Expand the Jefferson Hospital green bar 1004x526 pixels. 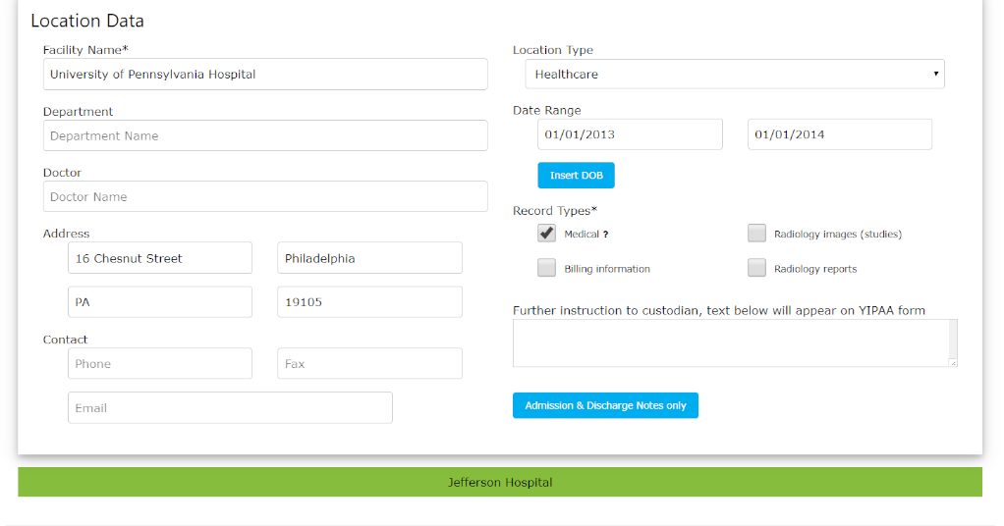click(500, 482)
